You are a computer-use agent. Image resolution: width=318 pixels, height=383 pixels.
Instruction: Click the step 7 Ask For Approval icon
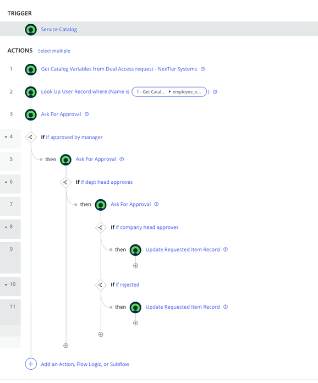click(101, 205)
